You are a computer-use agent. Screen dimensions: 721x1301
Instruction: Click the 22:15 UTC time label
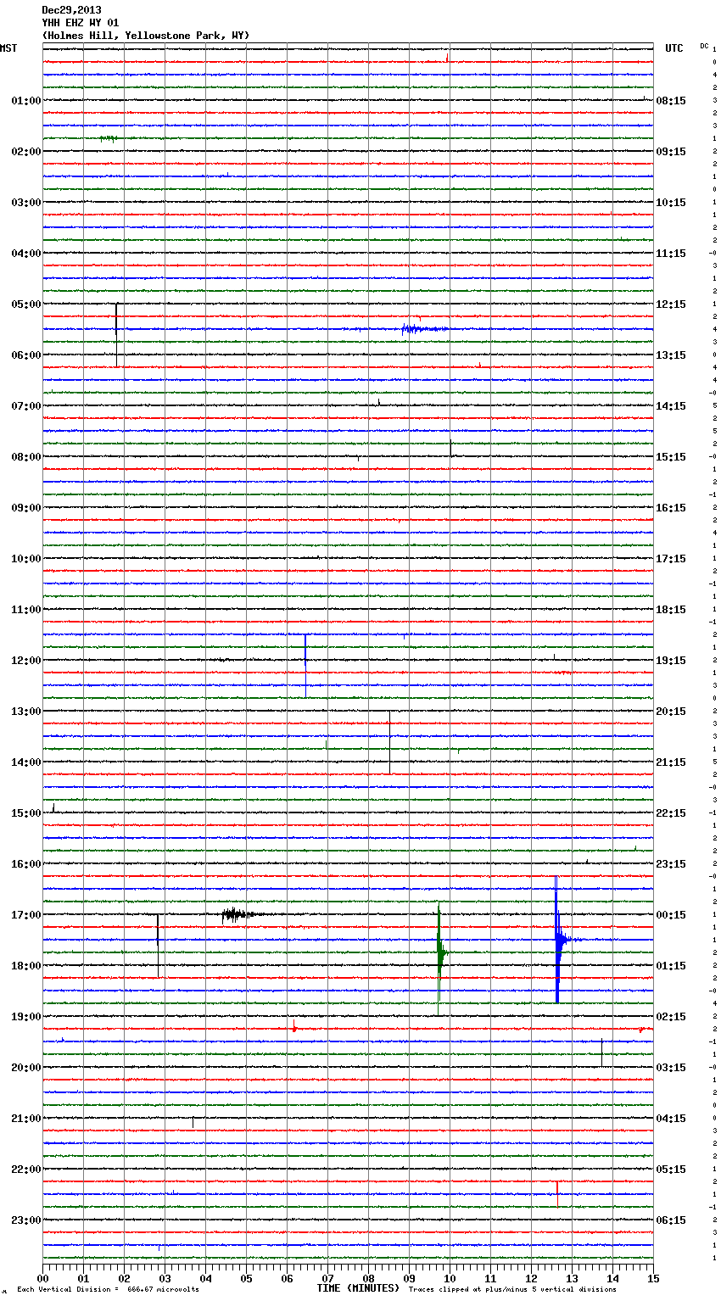click(x=671, y=813)
